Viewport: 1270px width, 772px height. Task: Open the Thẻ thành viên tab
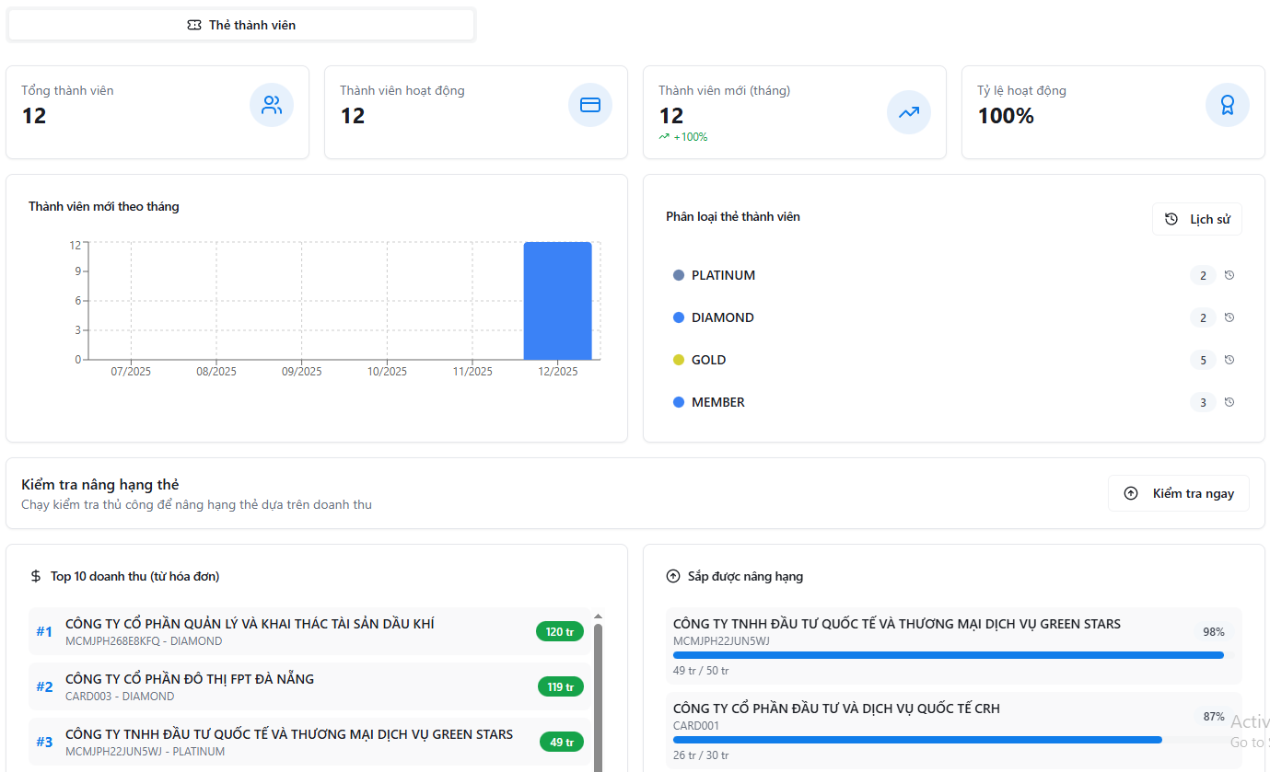point(241,25)
